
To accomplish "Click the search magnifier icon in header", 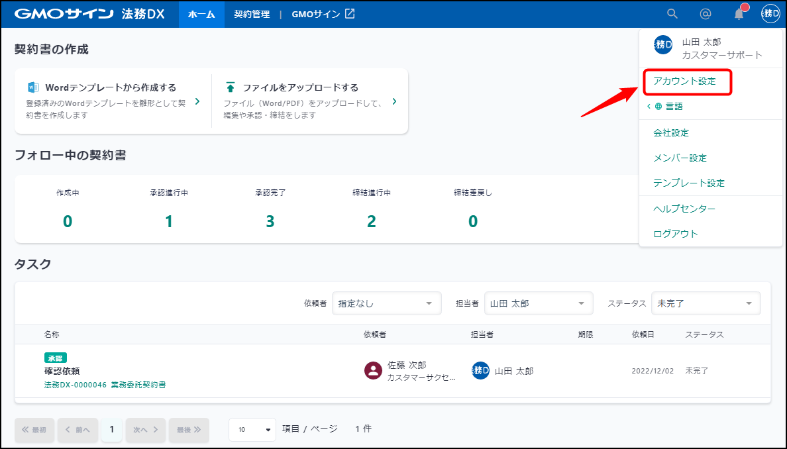I will point(672,14).
